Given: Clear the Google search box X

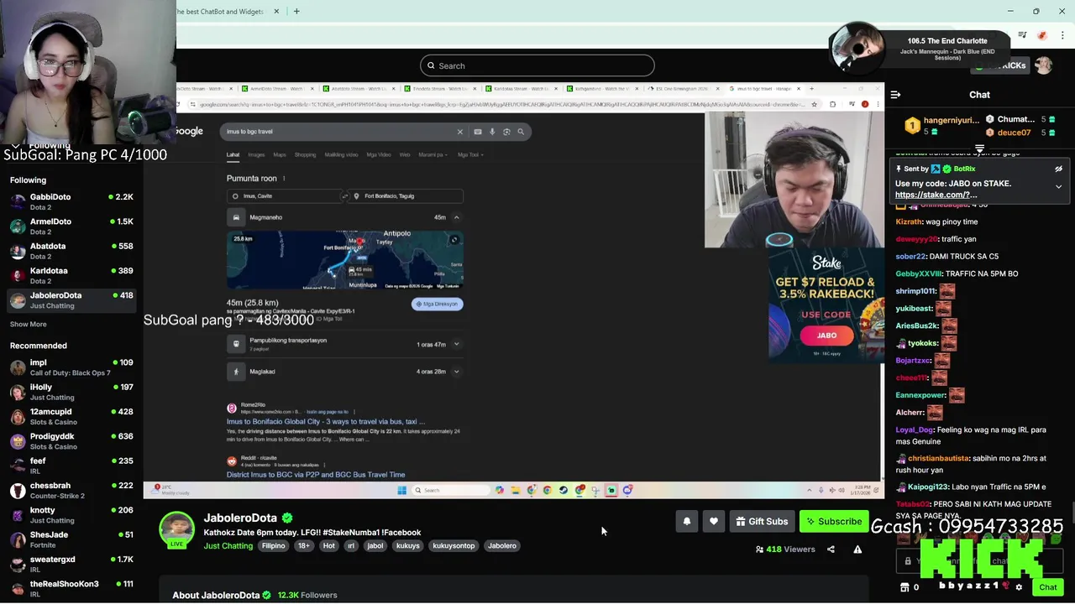Looking at the screenshot, I should click(459, 132).
